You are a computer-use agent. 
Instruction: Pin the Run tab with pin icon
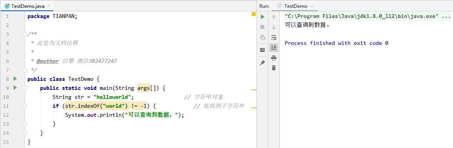[x=262, y=63]
